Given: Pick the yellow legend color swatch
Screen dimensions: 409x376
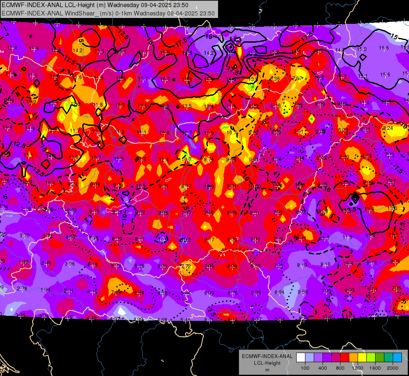Looking at the screenshot, I should point(362,357).
